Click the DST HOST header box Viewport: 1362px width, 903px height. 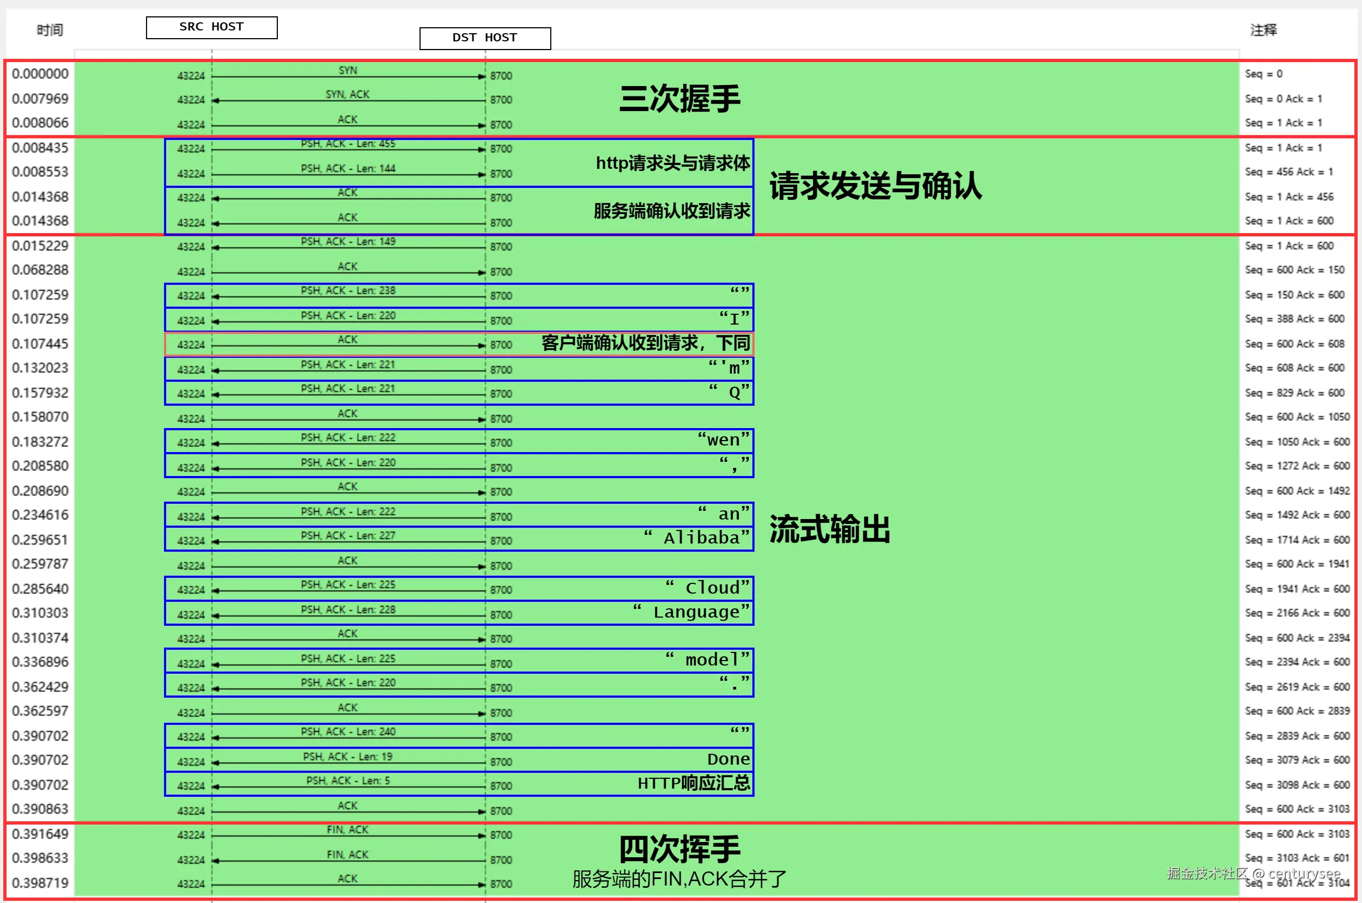click(485, 38)
